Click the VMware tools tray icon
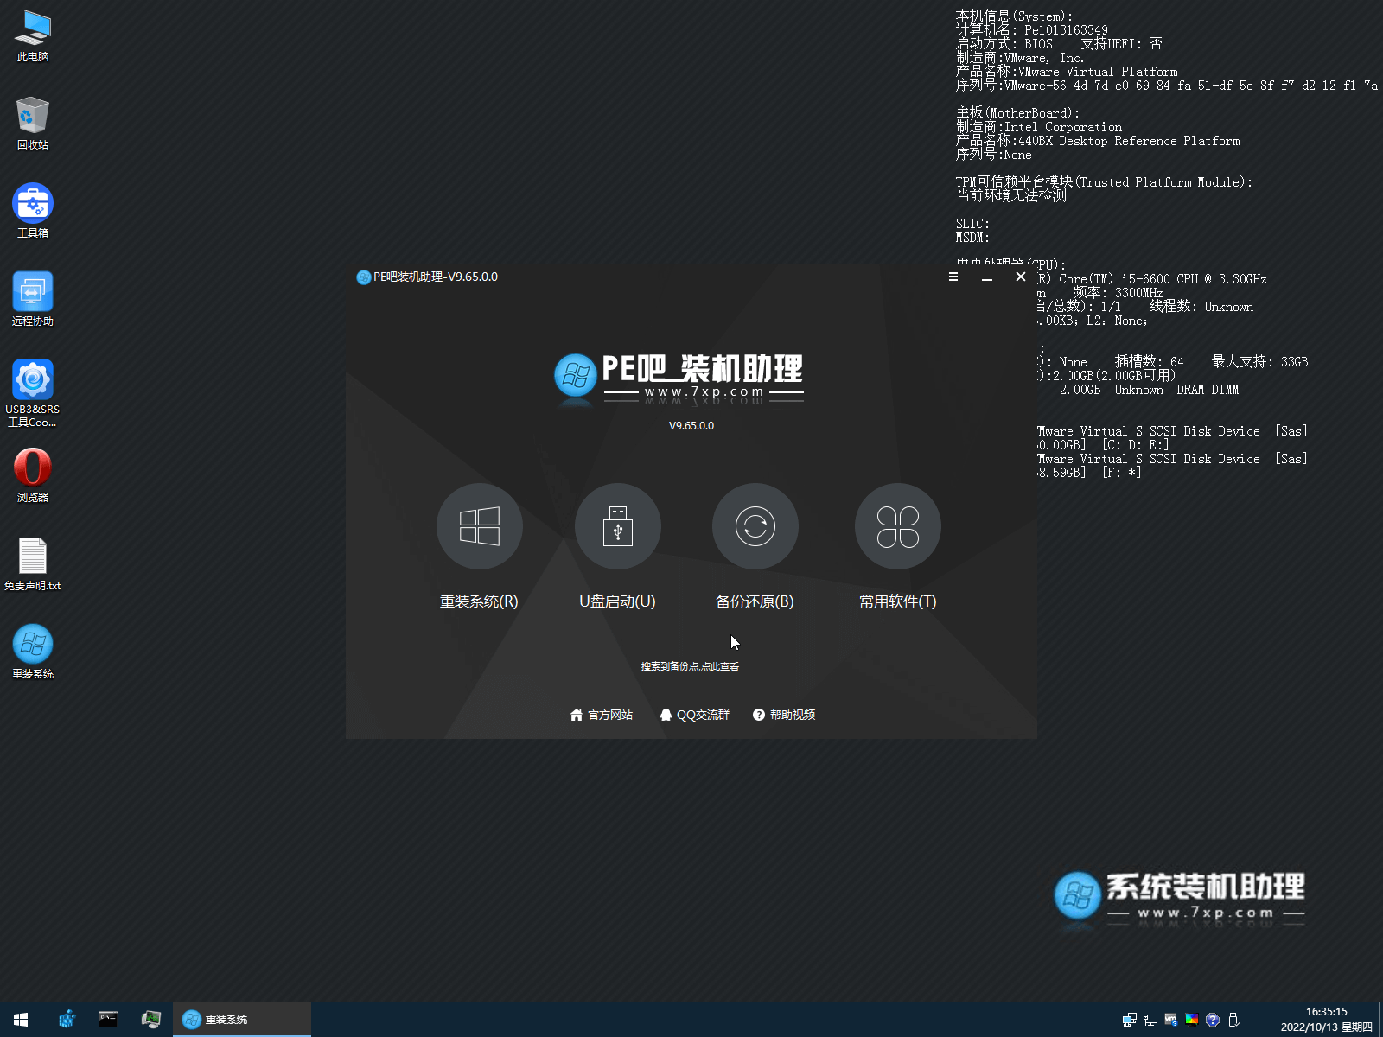The width and height of the screenshot is (1383, 1037). coord(1170,1020)
